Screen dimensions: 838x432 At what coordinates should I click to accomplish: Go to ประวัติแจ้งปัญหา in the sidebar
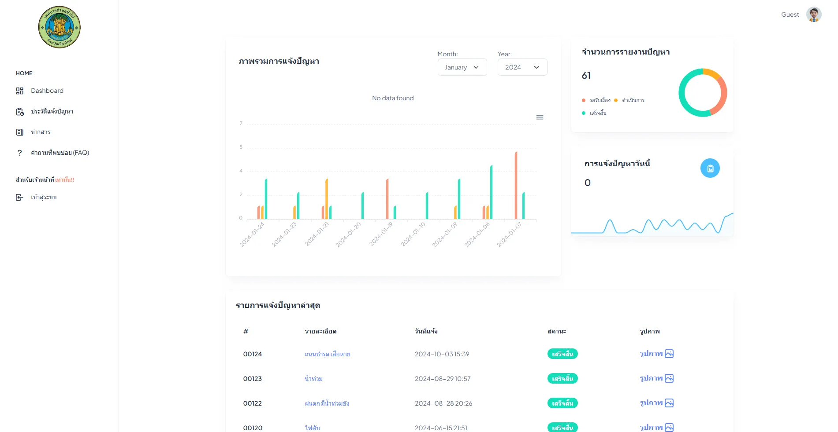pos(52,111)
